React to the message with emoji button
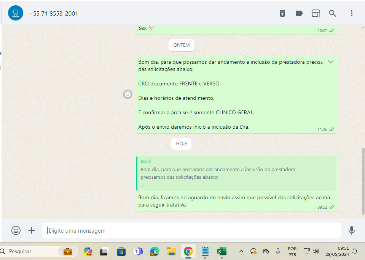Image resolution: width=365 pixels, height=260 pixels. [x=128, y=94]
